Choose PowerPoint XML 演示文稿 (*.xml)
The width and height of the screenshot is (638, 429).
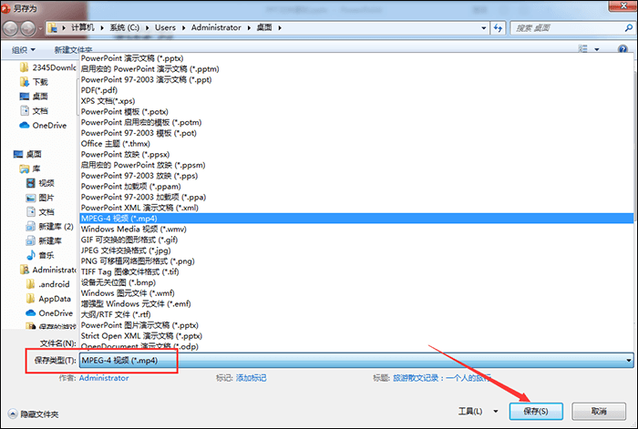(356, 208)
